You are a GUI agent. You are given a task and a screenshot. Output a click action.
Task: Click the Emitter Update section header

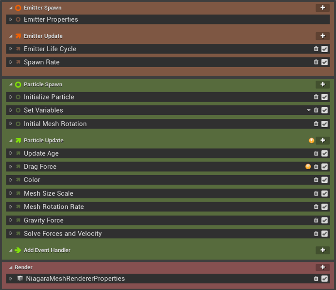(43, 36)
